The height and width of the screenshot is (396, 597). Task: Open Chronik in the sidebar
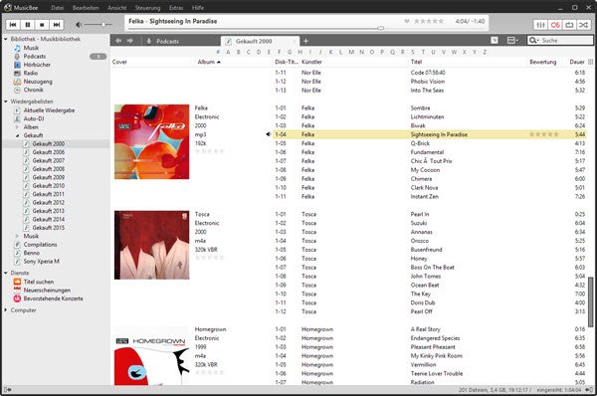click(x=33, y=90)
